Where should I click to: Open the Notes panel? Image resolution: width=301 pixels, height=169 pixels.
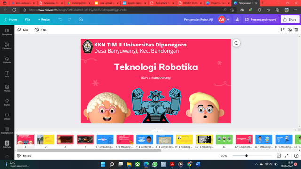[x=24, y=156]
